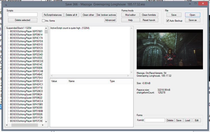
Task: Click the Papyrus size value 32218.99 kB
Action: 164,90
